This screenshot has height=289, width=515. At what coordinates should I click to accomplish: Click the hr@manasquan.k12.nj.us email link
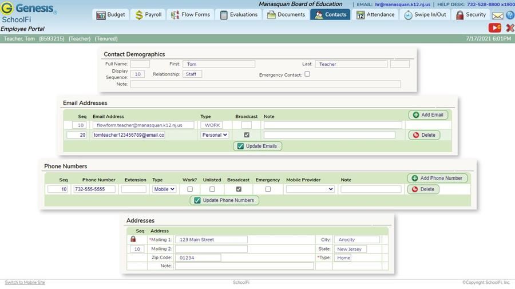403,5
